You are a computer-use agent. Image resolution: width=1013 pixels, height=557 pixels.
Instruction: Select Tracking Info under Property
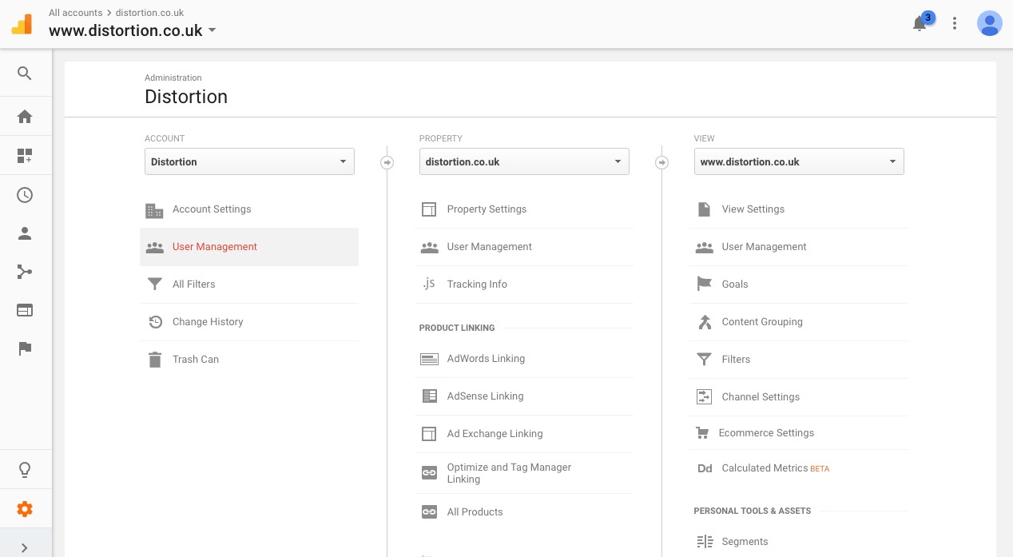click(477, 284)
